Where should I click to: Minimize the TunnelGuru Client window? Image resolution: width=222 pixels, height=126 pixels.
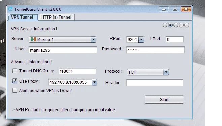(164, 9)
